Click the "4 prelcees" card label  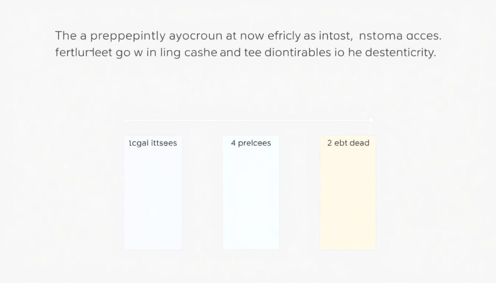[x=251, y=143]
